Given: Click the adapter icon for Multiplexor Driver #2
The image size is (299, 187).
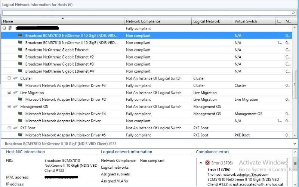Looking at the screenshot, I should pos(20,99).
